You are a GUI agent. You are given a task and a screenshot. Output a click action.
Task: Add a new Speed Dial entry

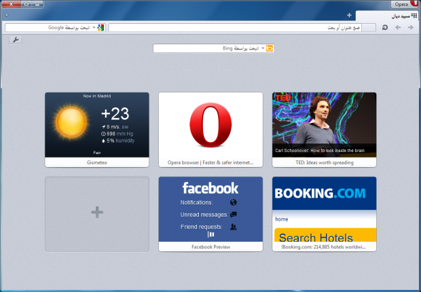[x=97, y=214]
